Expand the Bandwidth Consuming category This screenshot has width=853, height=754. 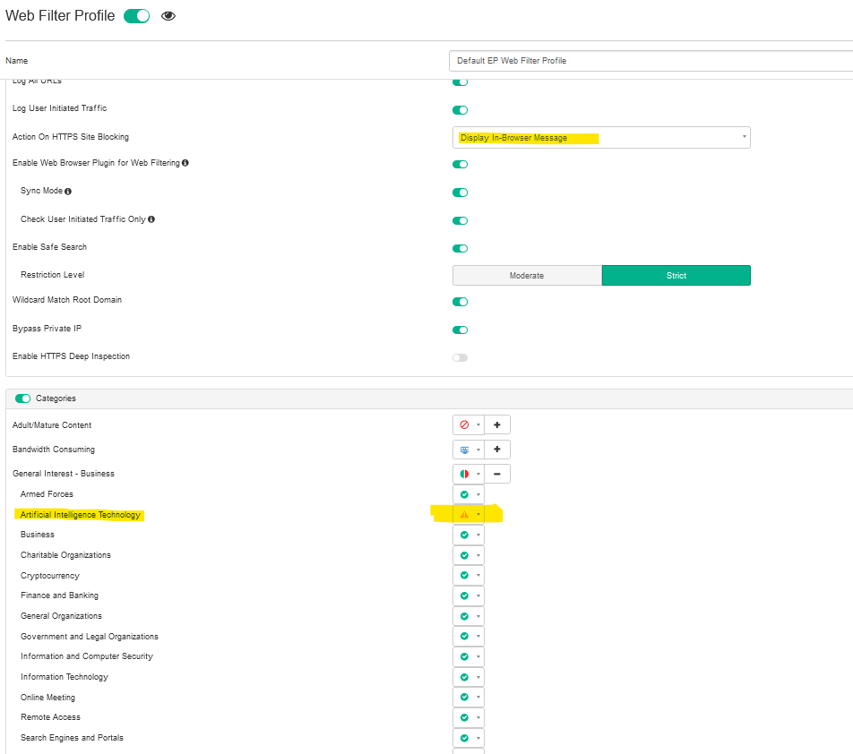point(497,450)
